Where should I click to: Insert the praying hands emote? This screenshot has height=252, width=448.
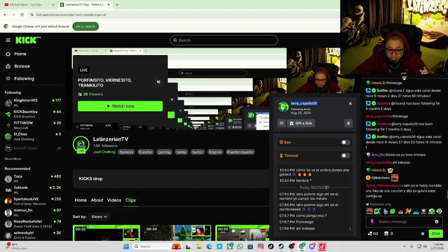pyautogui.click(x=408, y=211)
